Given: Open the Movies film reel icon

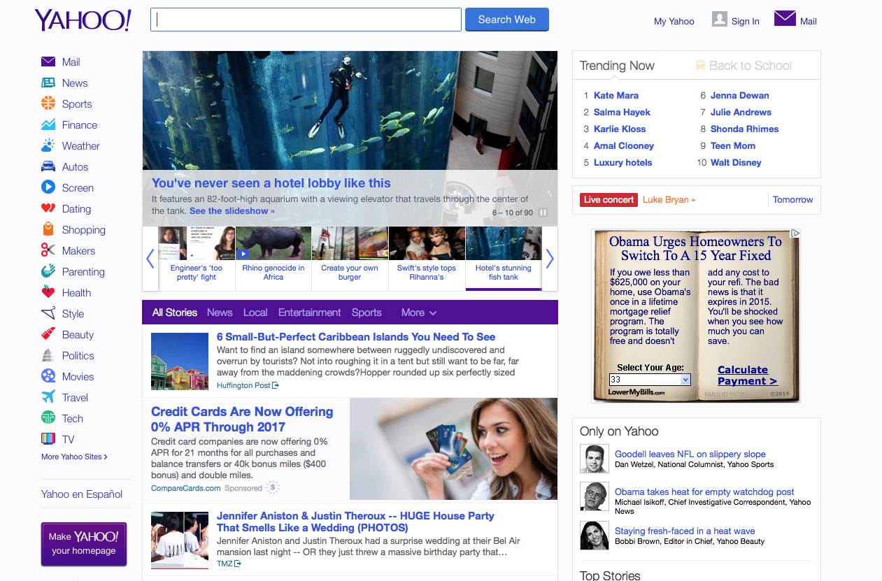Looking at the screenshot, I should pyautogui.click(x=48, y=376).
